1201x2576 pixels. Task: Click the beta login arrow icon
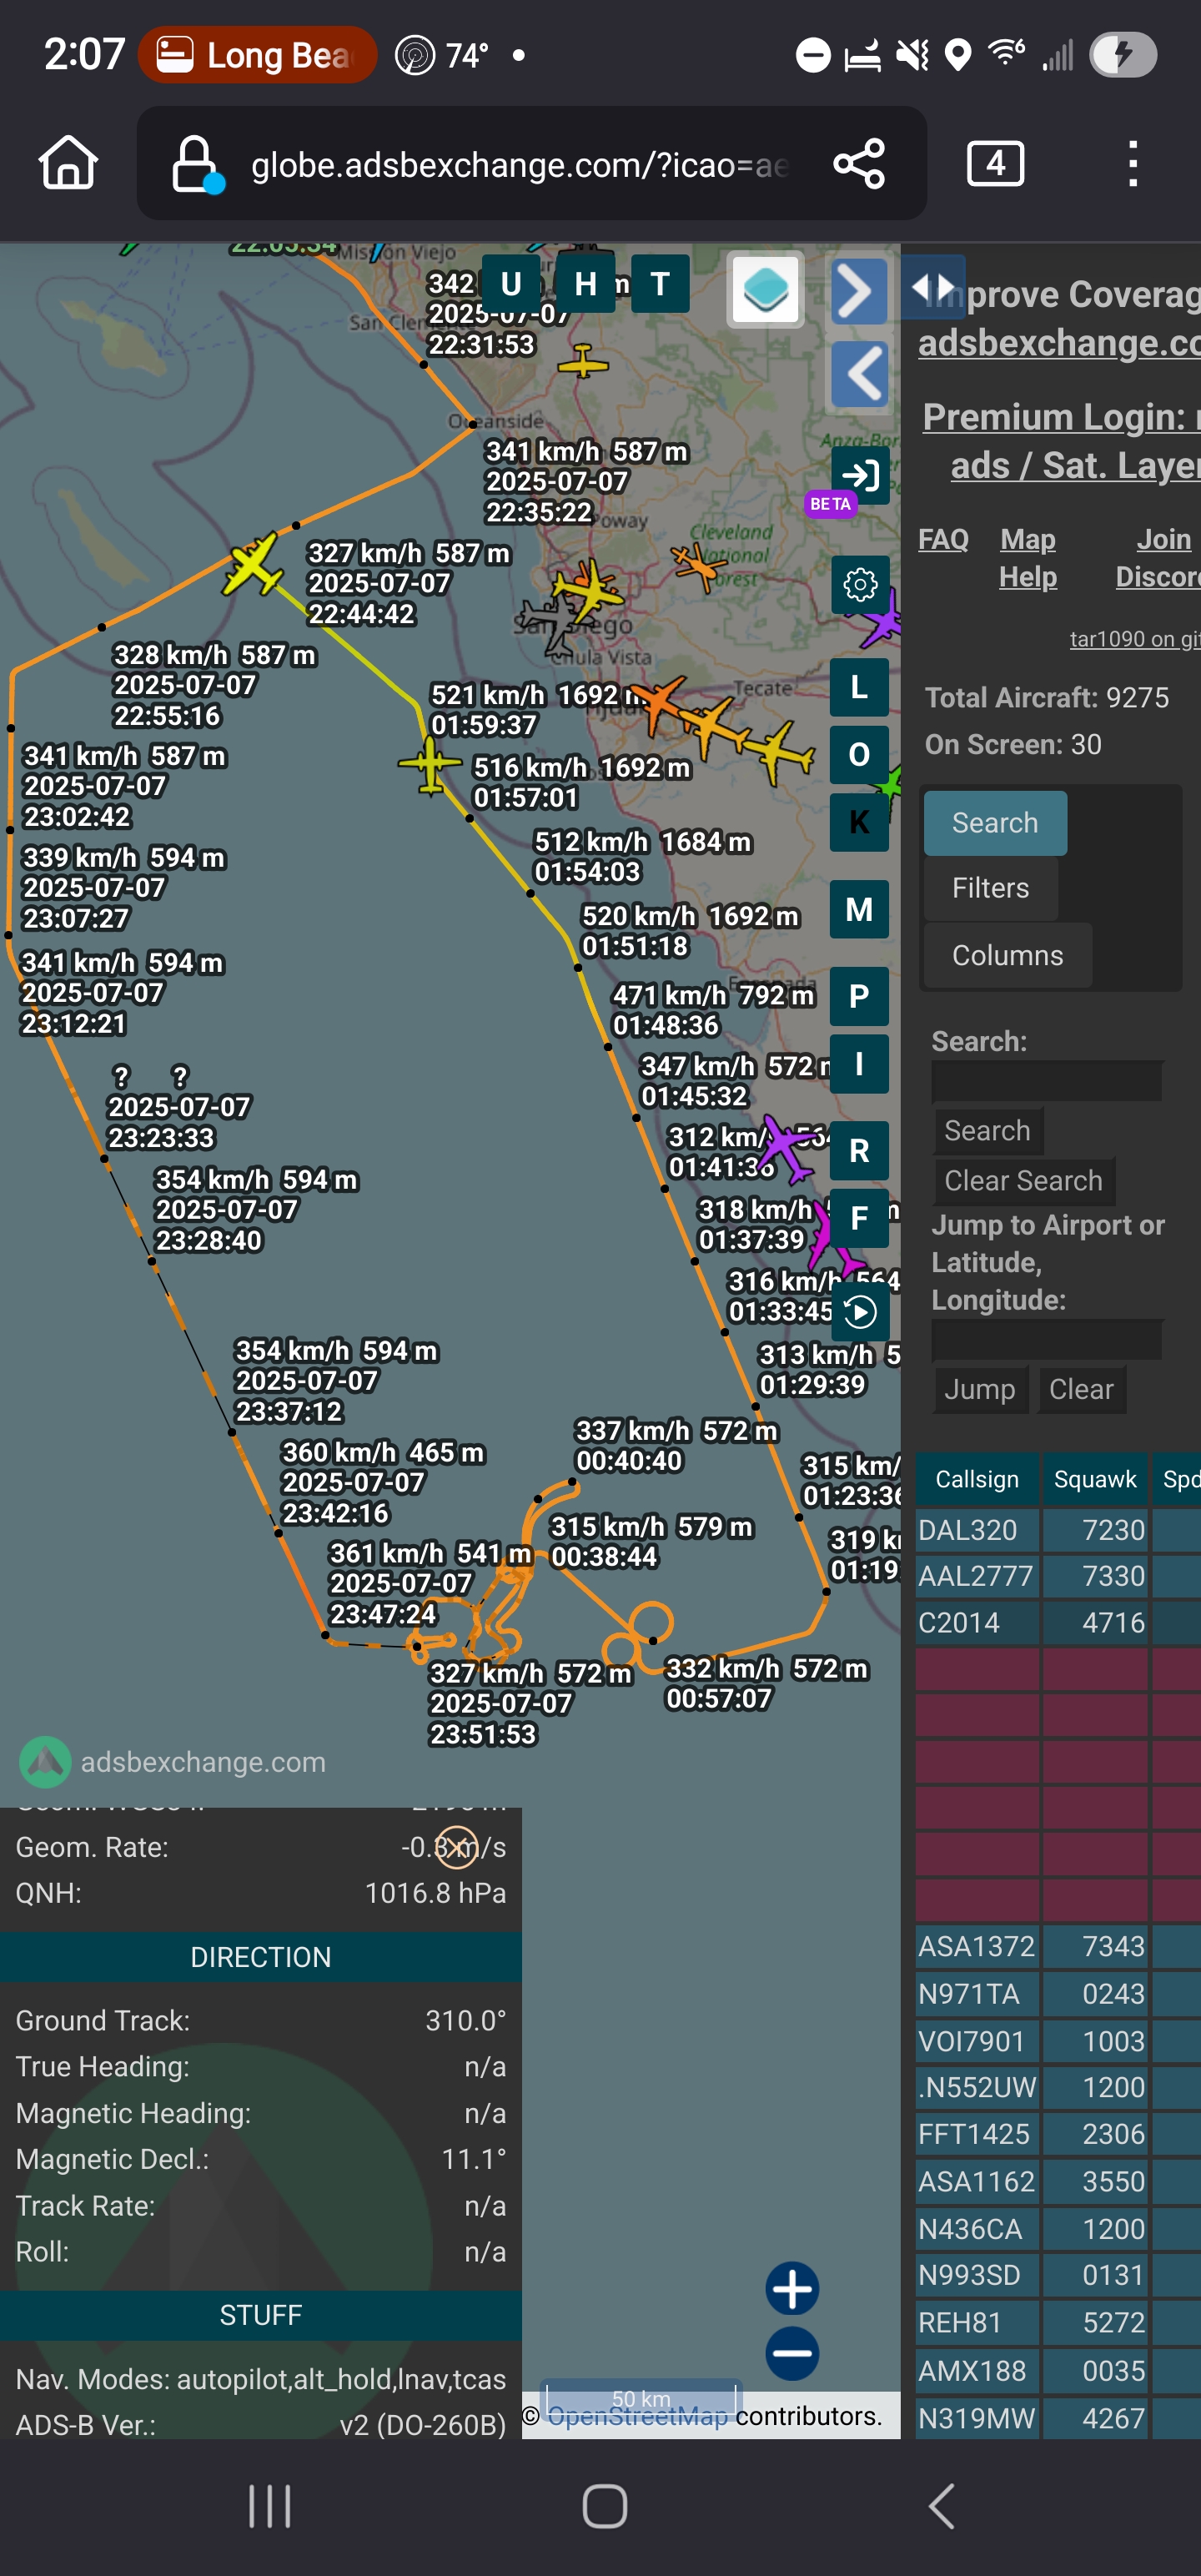859,474
